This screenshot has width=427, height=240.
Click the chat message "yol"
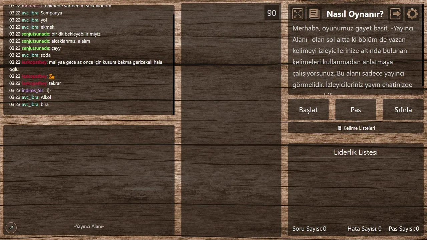44,20
